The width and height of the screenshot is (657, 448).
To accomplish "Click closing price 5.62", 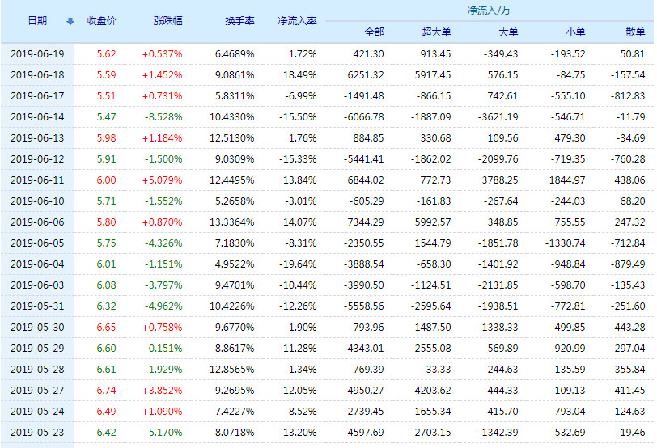I will click(x=106, y=54).
